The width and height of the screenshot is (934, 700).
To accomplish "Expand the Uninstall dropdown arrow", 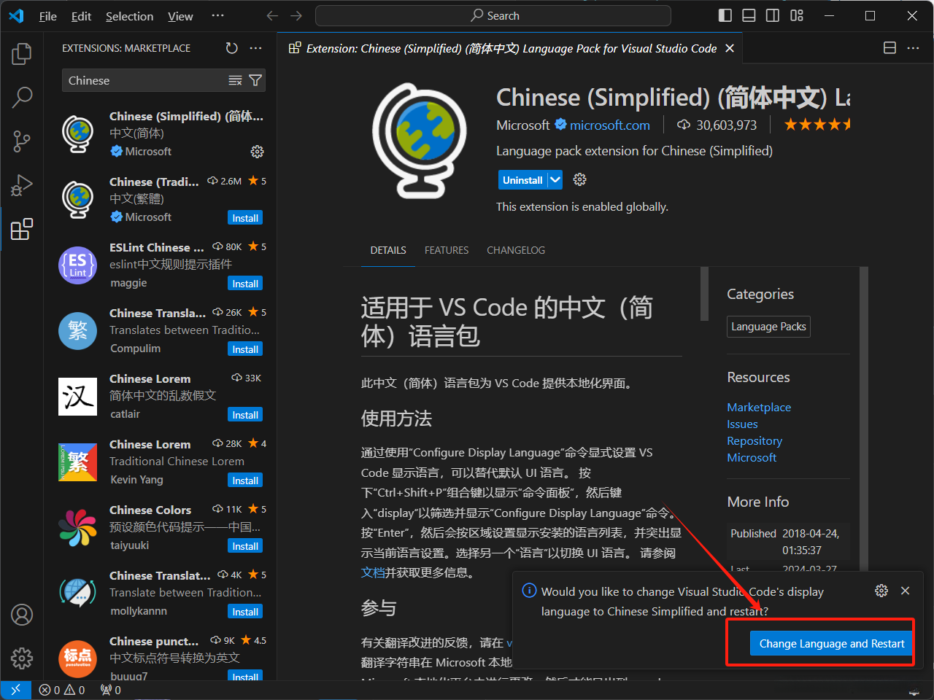I will point(555,179).
